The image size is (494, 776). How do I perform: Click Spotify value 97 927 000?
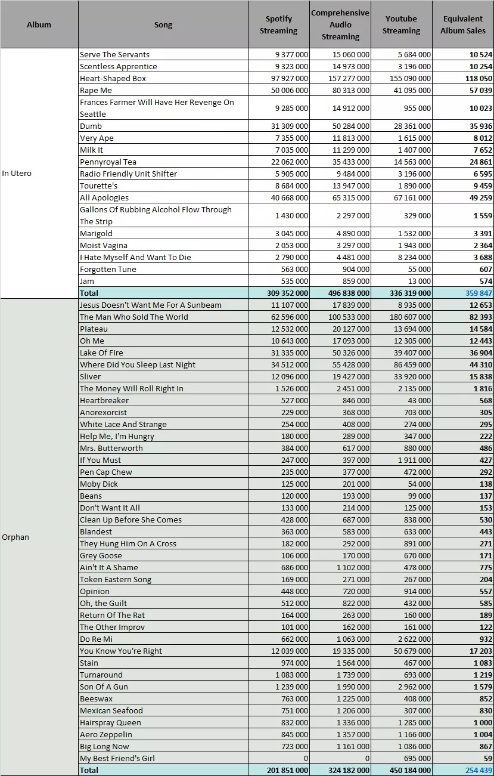[x=279, y=78]
